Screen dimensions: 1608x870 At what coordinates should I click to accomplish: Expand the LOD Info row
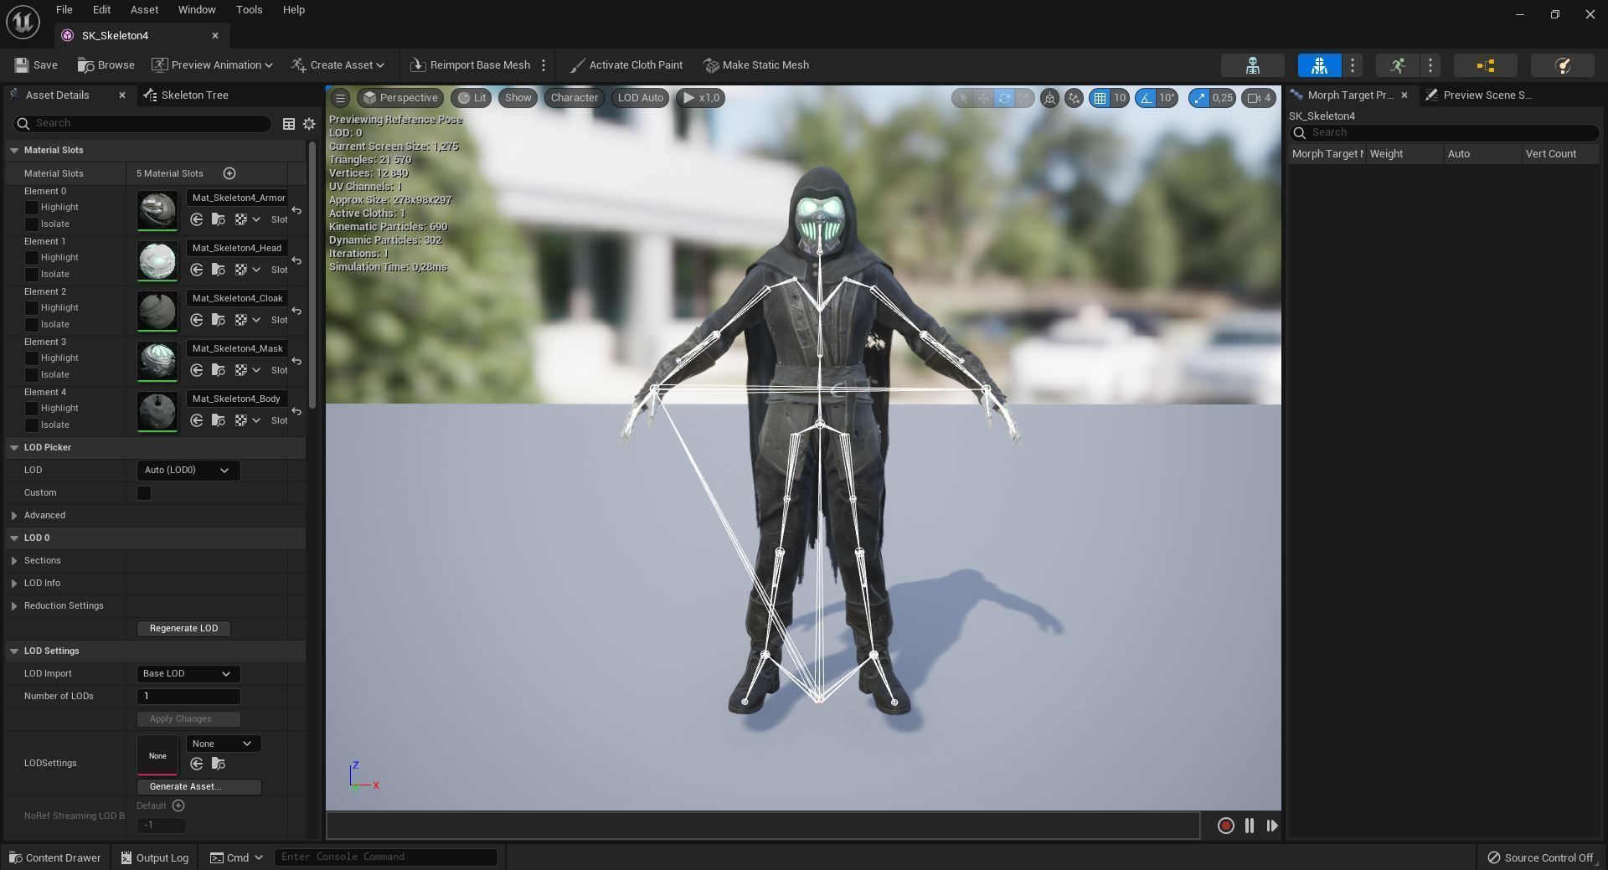(x=14, y=584)
